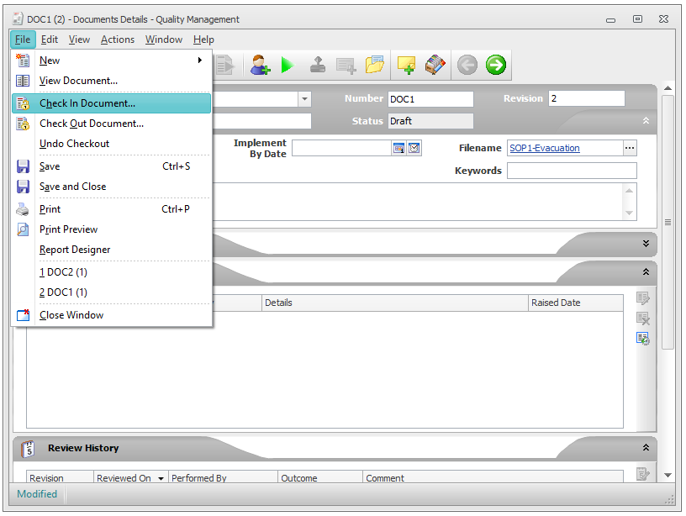686x516 pixels.
Task: Click the refresh list icon beside grid
Action: (x=643, y=338)
